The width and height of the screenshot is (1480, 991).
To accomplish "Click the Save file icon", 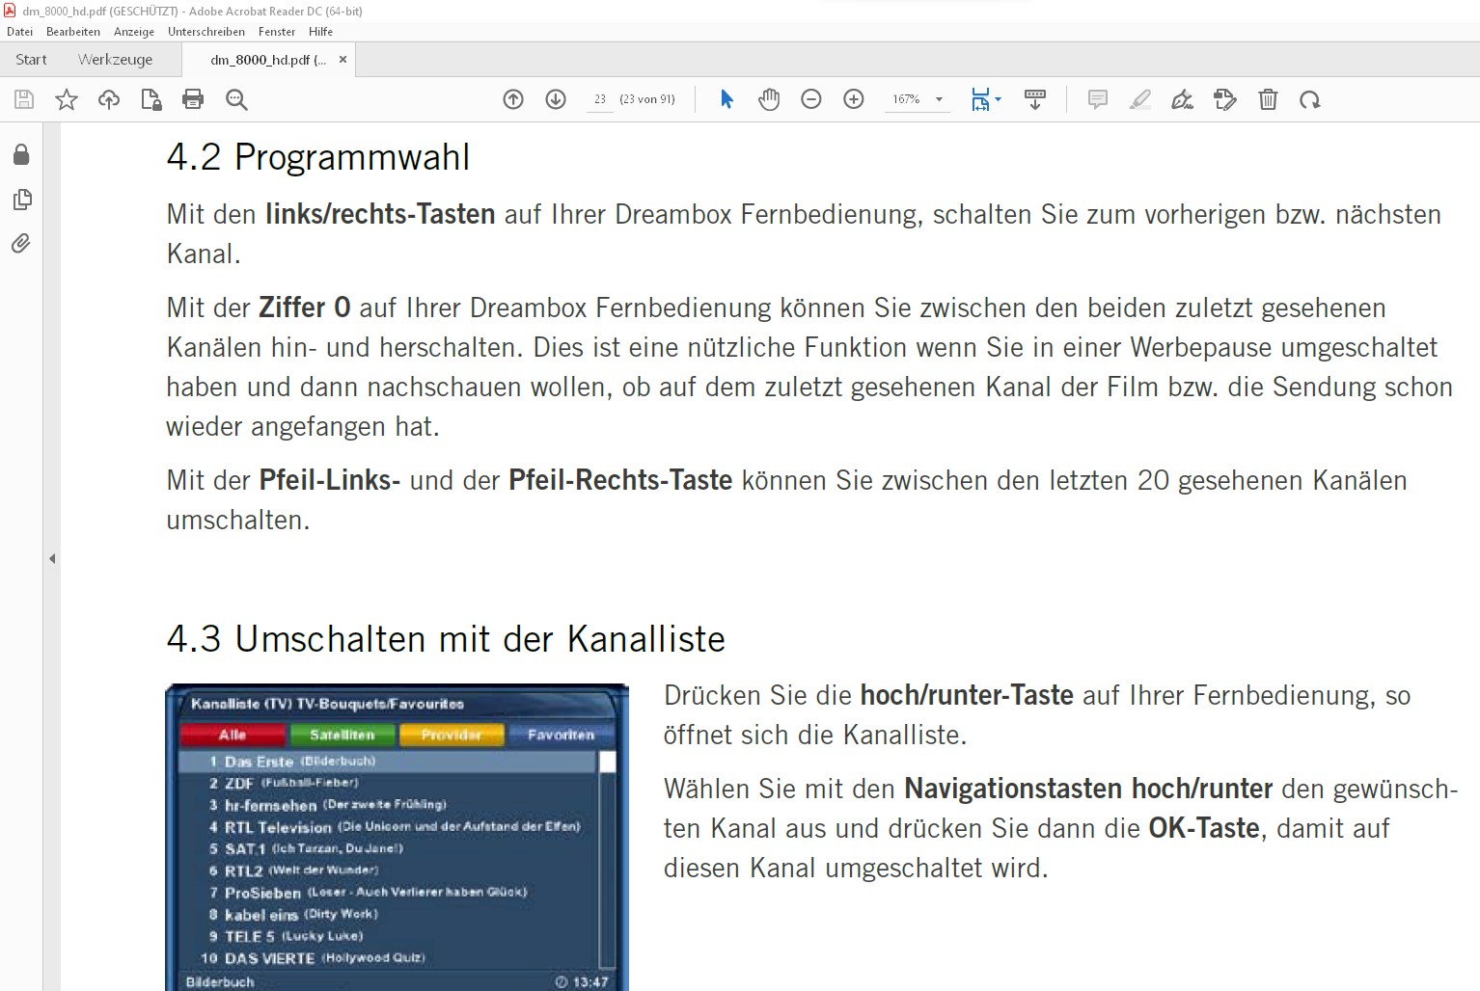I will tap(24, 99).
